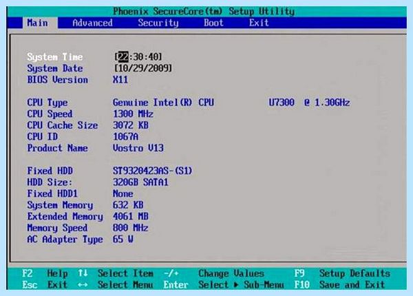Click the 65 W value
The height and width of the screenshot is (296, 413).
(123, 239)
